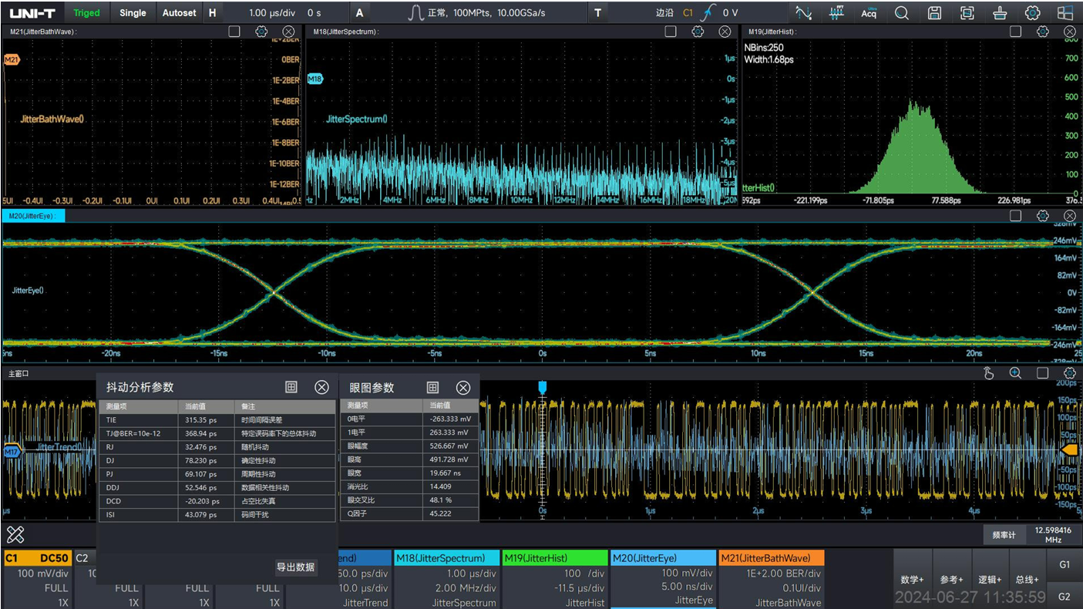The image size is (1083, 609).
Task: Maximize the M19 JitterHist window
Action: (1016, 32)
